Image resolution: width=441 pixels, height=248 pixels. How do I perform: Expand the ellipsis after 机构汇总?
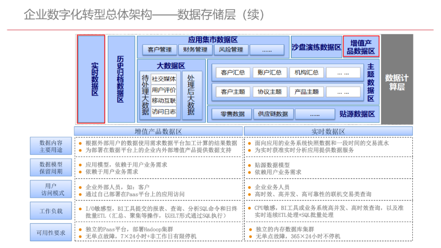[344, 72]
